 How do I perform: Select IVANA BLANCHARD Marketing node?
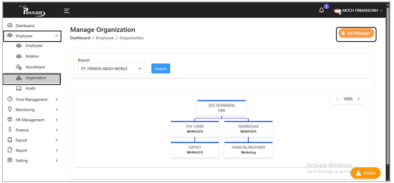(x=248, y=150)
